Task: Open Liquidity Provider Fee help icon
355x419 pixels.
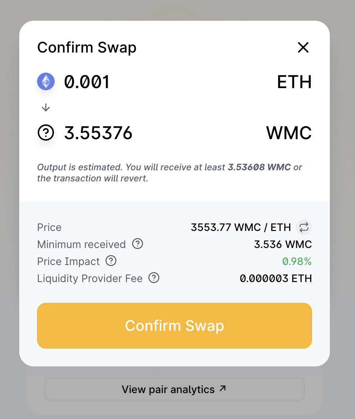Action: [x=154, y=278]
